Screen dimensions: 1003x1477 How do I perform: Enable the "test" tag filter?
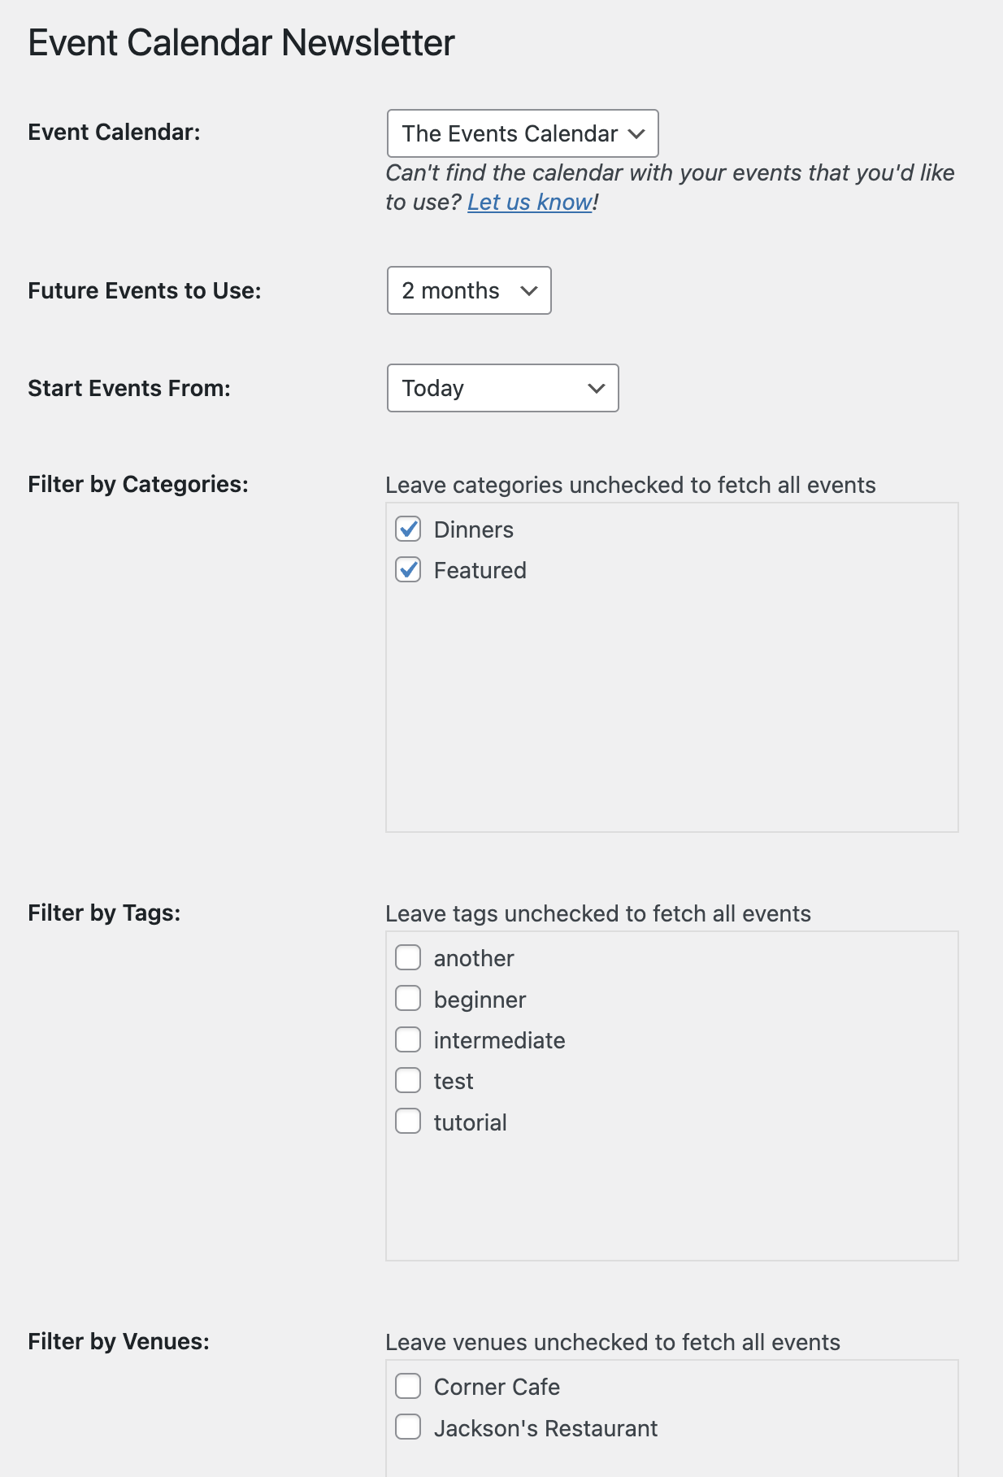(409, 1080)
